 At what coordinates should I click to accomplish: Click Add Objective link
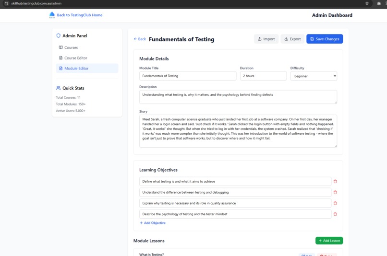click(153, 223)
